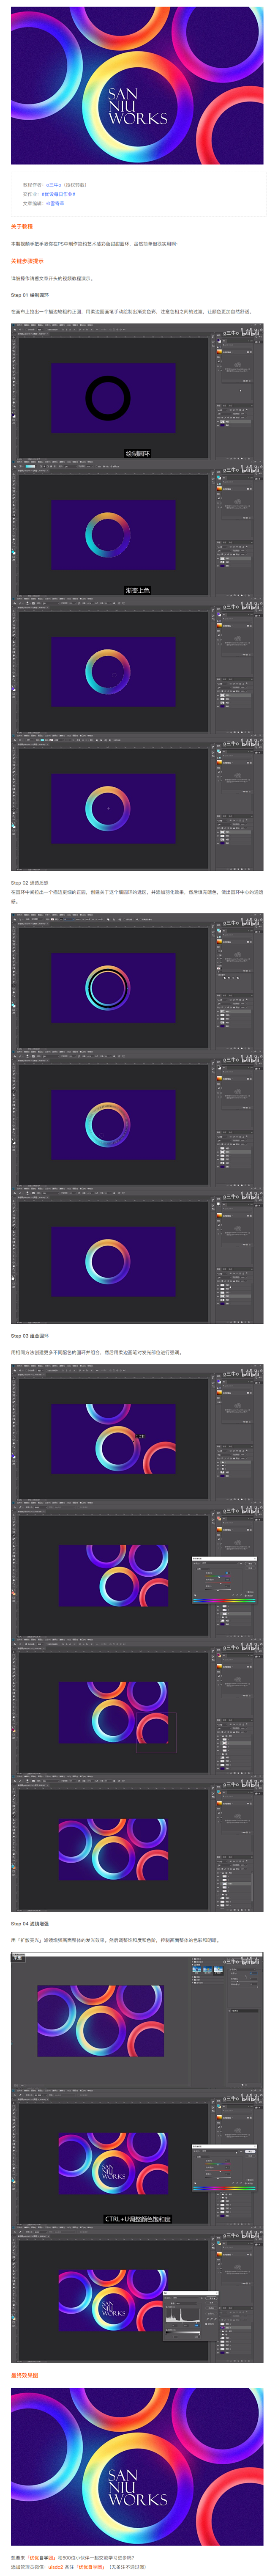Click the 最终效果图 heading
This screenshot has height=2576, width=278.
pyautogui.click(x=25, y=2375)
